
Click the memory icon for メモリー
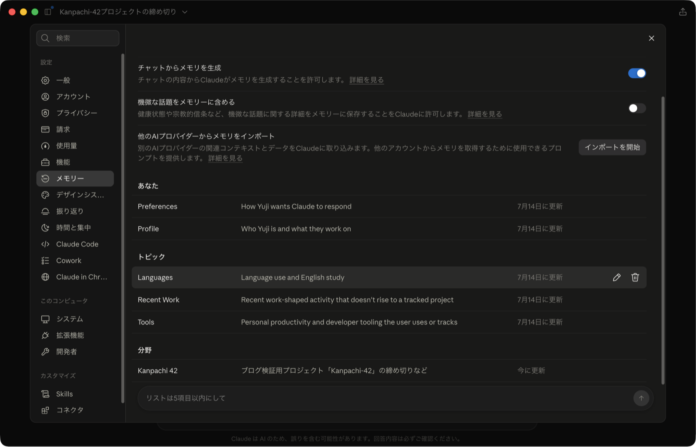click(45, 179)
